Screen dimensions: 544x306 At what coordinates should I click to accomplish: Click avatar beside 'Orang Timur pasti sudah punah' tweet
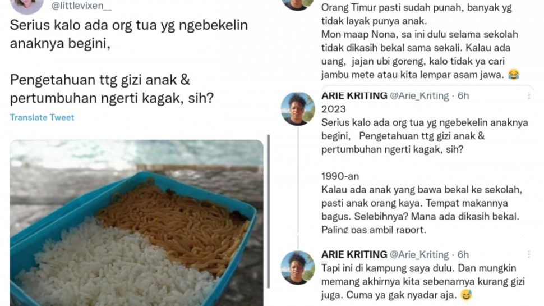coord(298,4)
